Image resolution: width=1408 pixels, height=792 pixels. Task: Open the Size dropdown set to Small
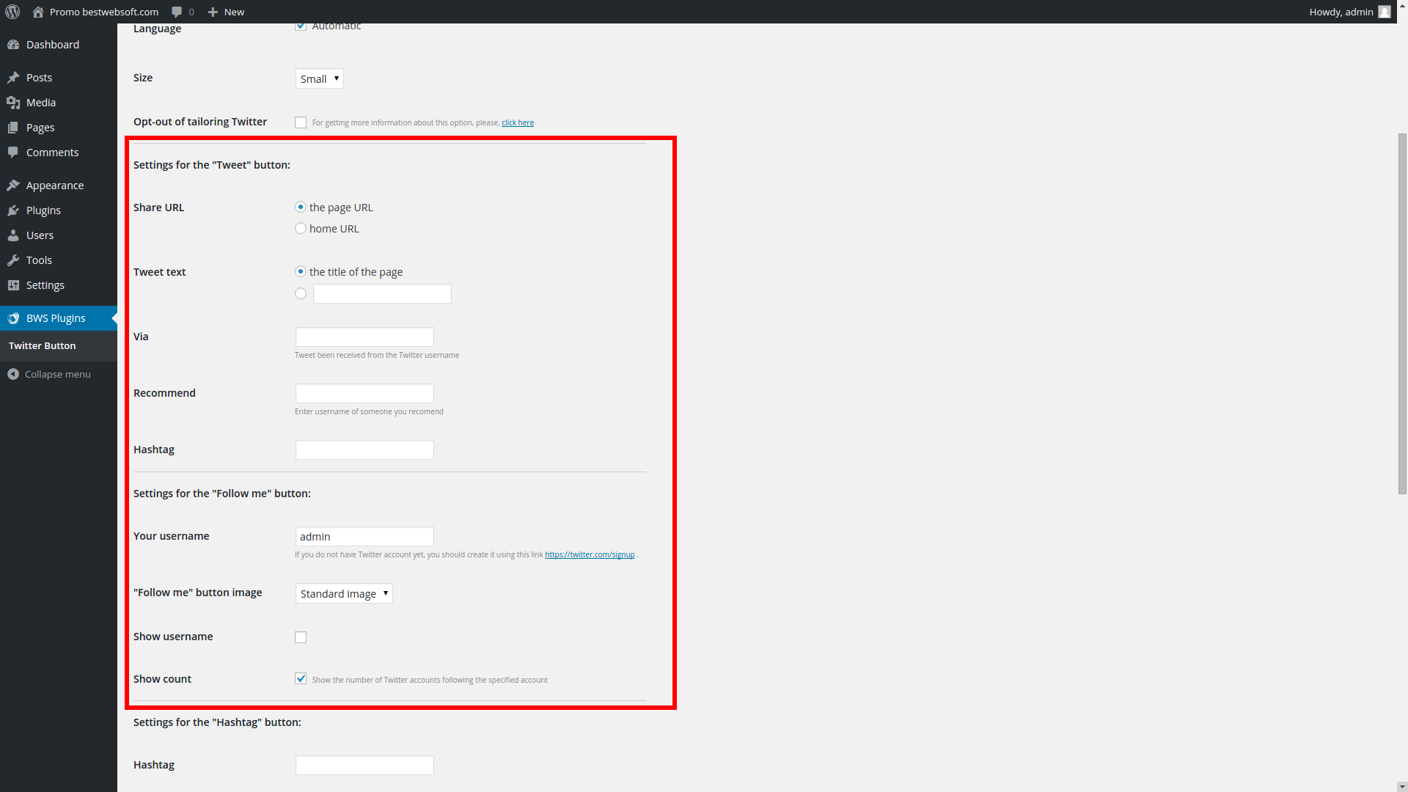pyautogui.click(x=319, y=78)
